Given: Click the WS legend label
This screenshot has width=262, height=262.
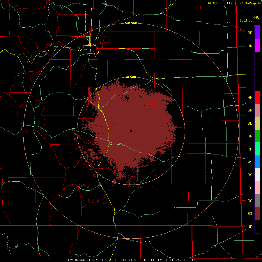Looking at the screenshot, I should pos(250,162).
